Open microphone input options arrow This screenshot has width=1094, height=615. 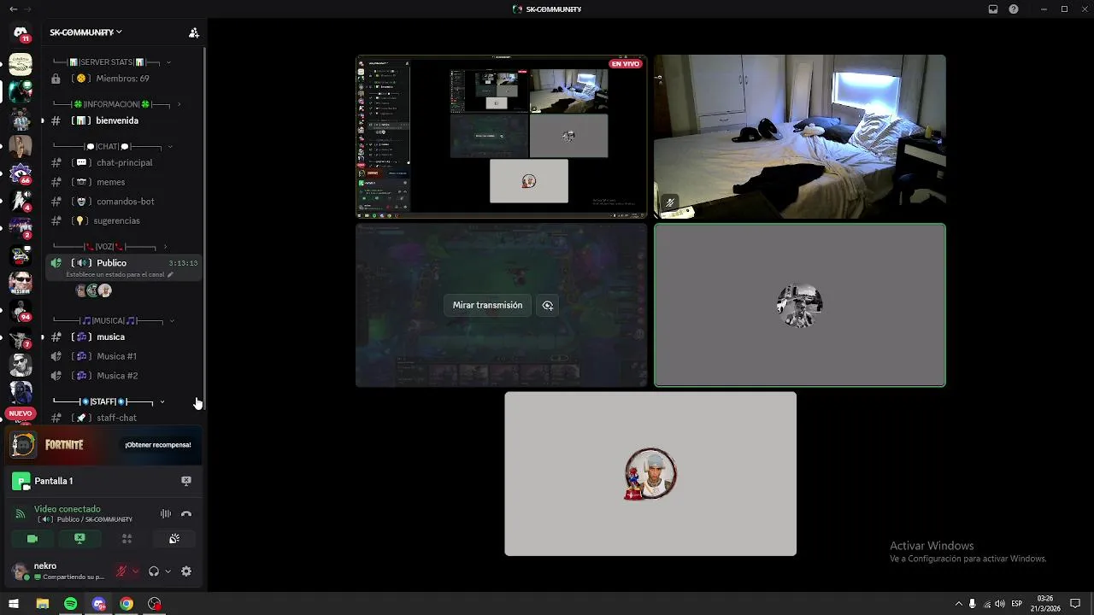135,571
